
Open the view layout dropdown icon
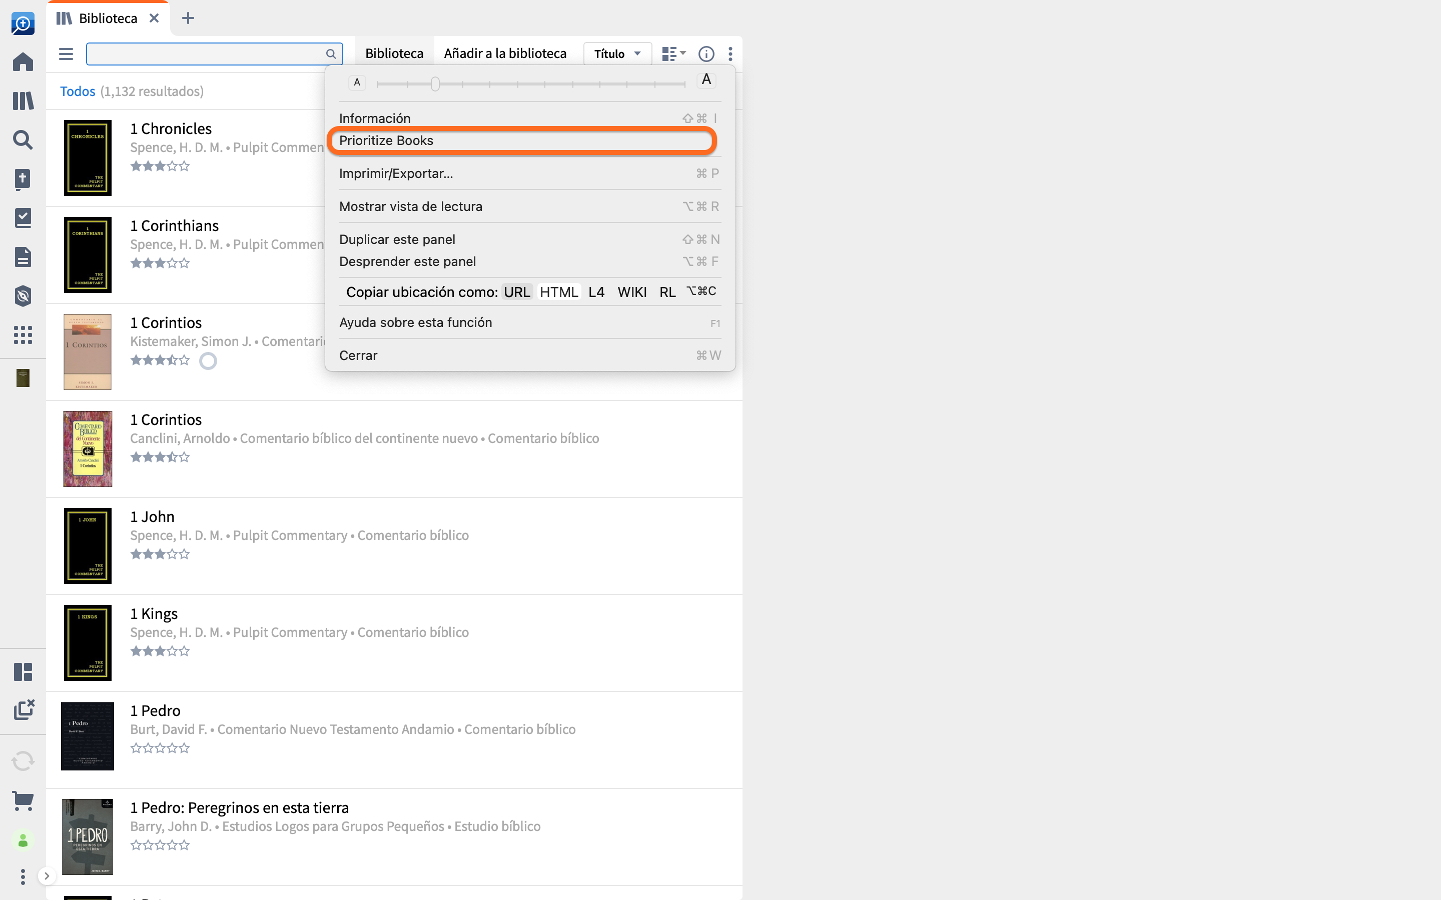674,53
